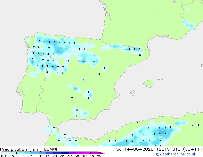Click the 1–2 mm legend swatch

click(20, 153)
